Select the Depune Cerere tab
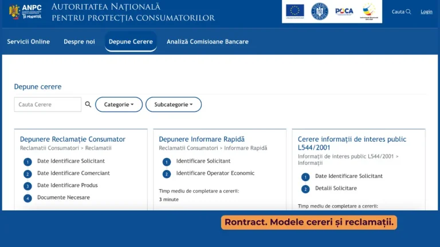This screenshot has width=440, height=247. pyautogui.click(x=131, y=42)
